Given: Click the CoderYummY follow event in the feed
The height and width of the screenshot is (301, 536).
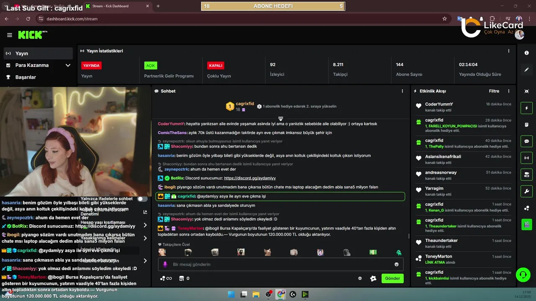Looking at the screenshot, I should (463, 107).
